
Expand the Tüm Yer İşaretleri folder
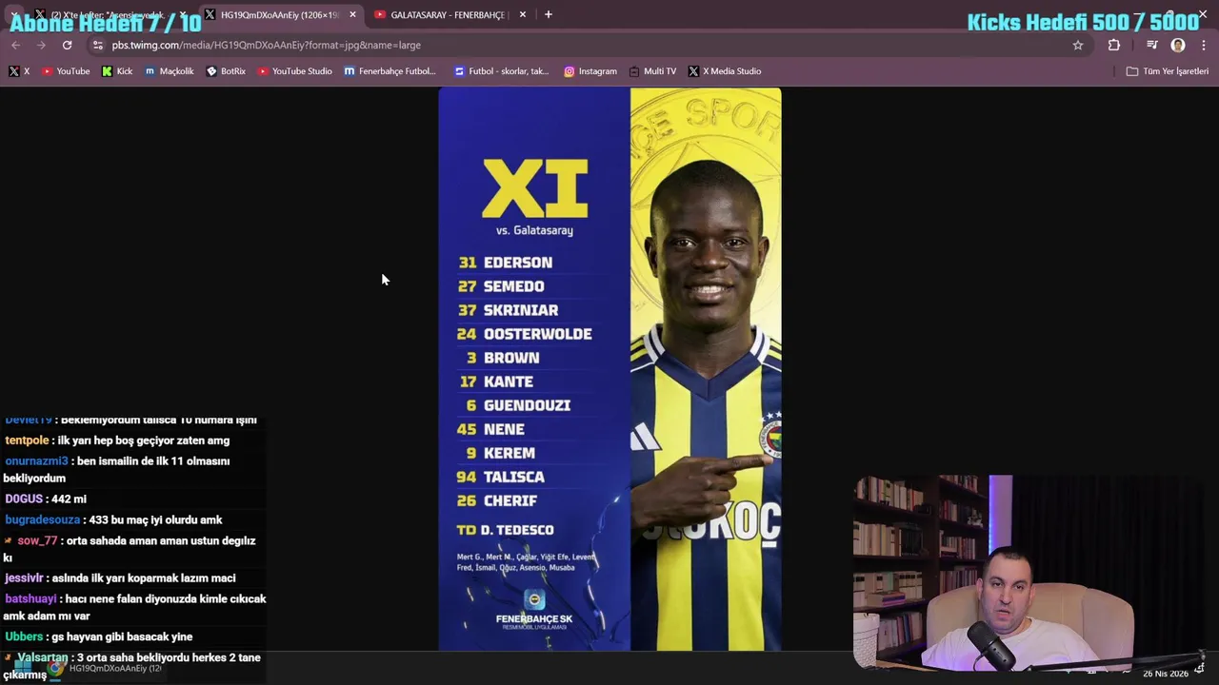[1167, 71]
